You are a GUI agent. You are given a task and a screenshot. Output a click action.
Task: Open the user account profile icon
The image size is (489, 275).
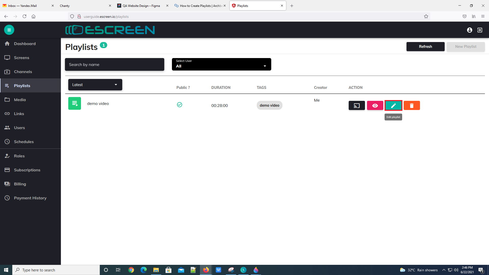point(469,30)
